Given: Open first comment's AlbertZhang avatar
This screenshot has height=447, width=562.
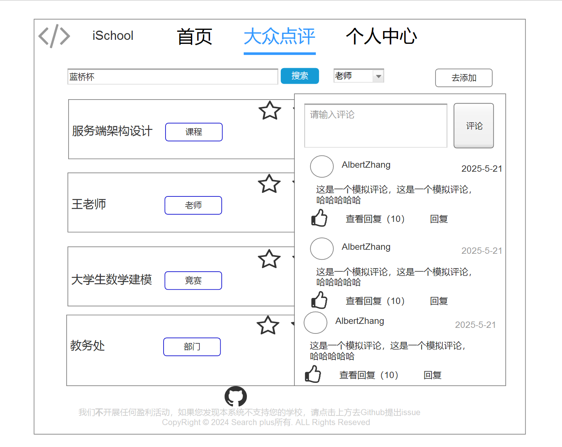Looking at the screenshot, I should pyautogui.click(x=322, y=167).
